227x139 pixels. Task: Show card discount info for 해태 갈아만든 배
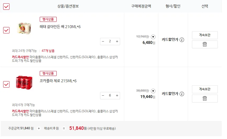click(x=182, y=40)
